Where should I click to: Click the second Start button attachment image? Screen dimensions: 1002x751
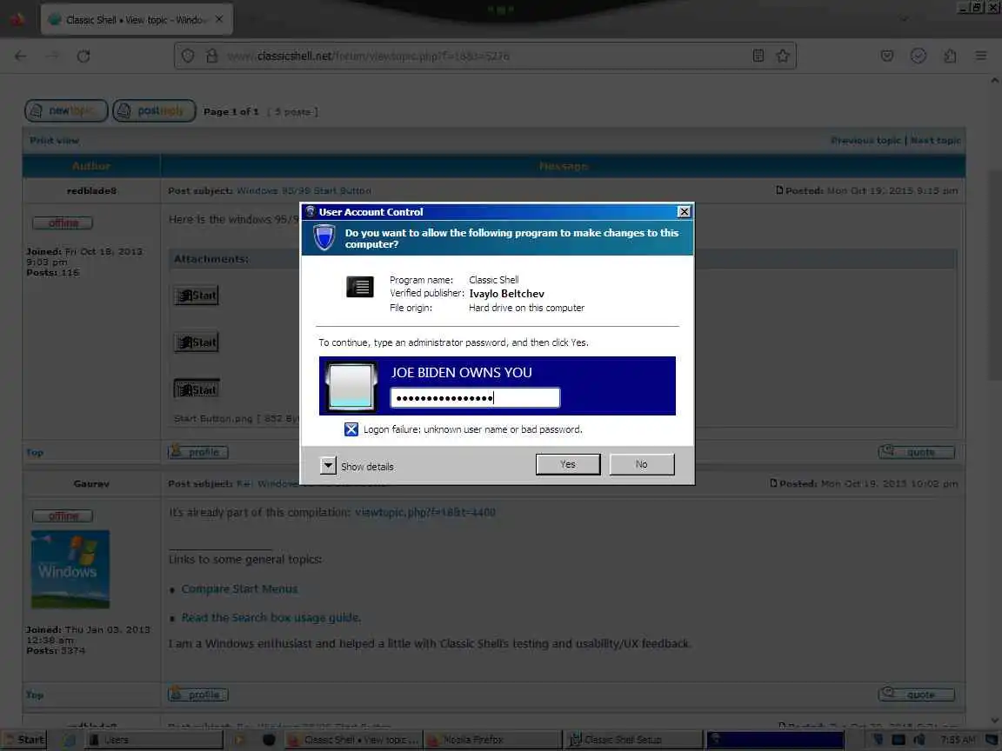pyautogui.click(x=197, y=342)
